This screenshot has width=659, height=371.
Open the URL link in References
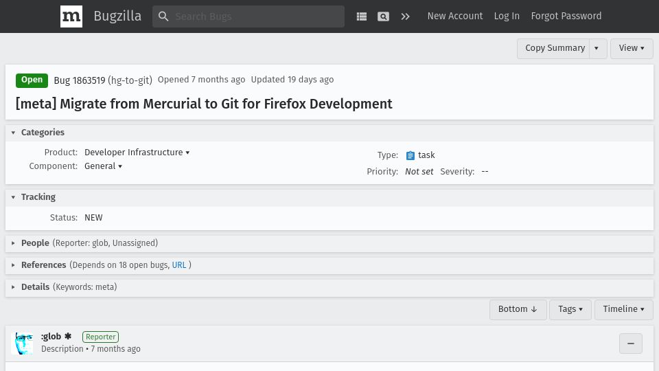(x=179, y=265)
